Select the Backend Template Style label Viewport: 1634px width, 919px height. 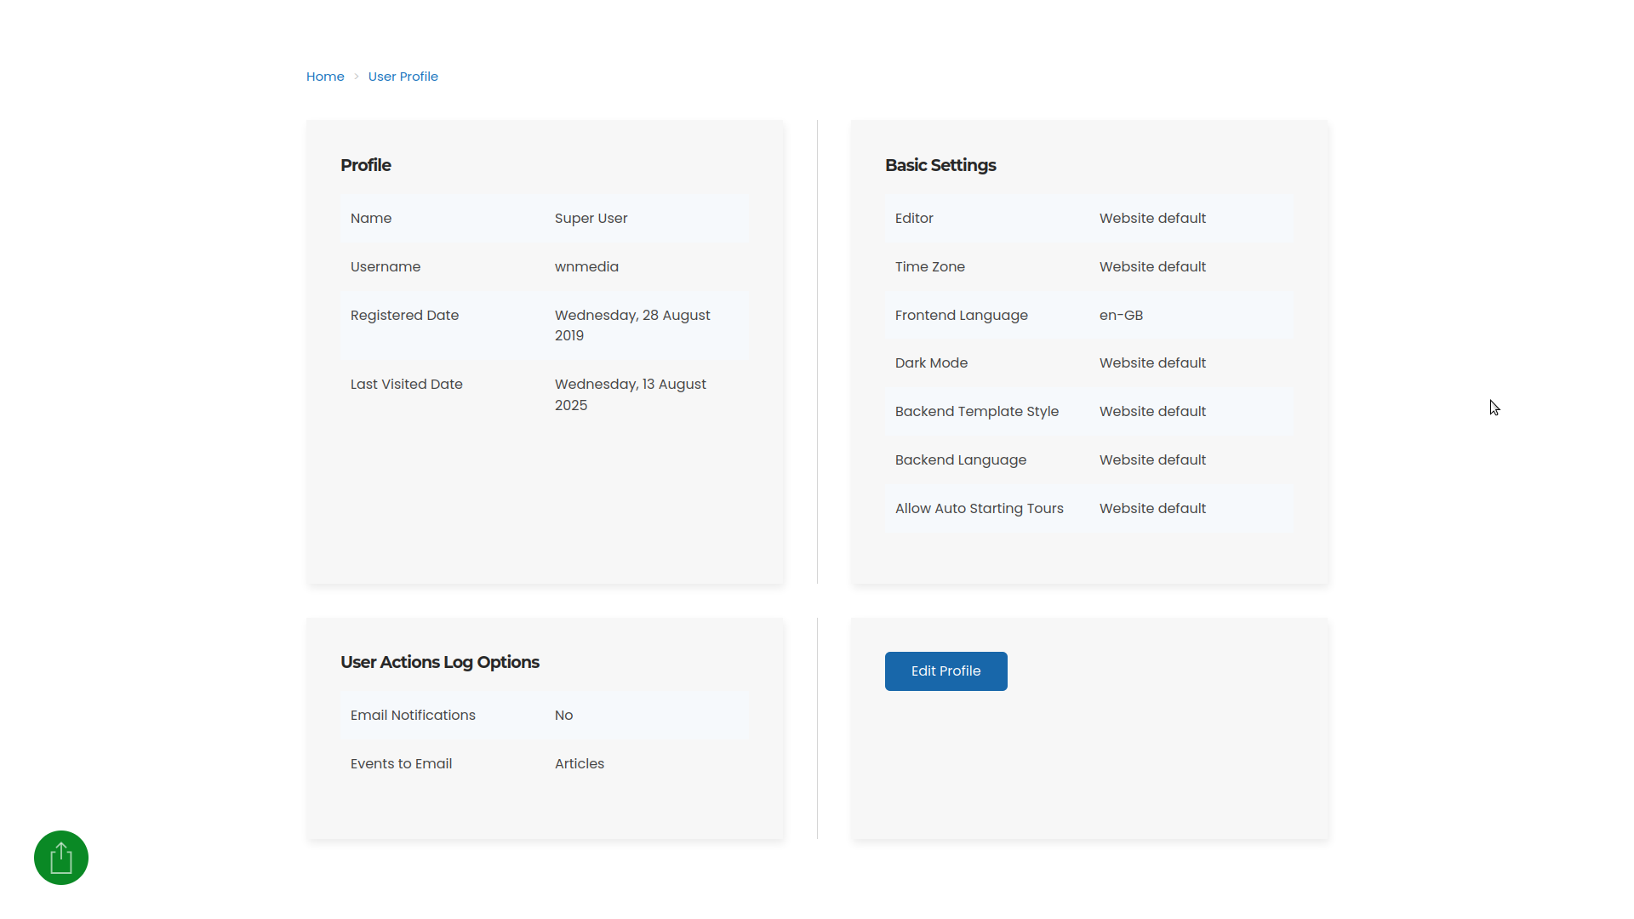(976, 411)
